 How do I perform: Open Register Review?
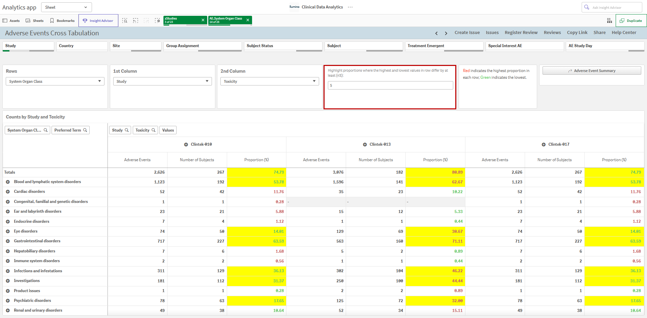click(521, 33)
